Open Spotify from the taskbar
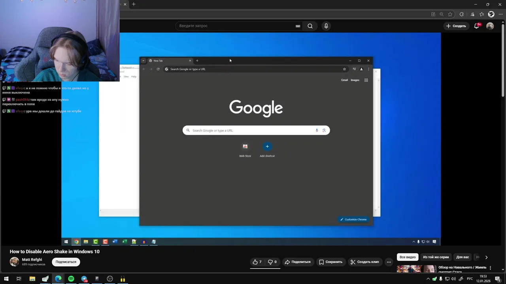506x284 pixels. (71, 279)
